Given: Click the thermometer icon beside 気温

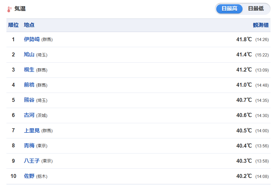Looking at the screenshot, I should point(9,9).
